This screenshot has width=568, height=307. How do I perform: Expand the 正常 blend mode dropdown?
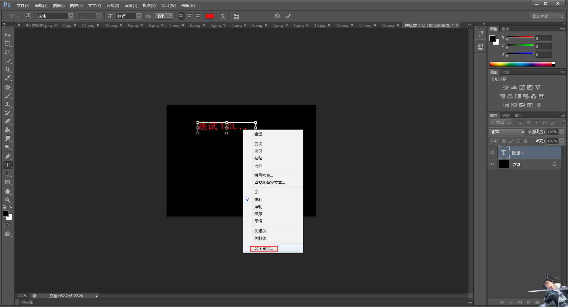507,132
